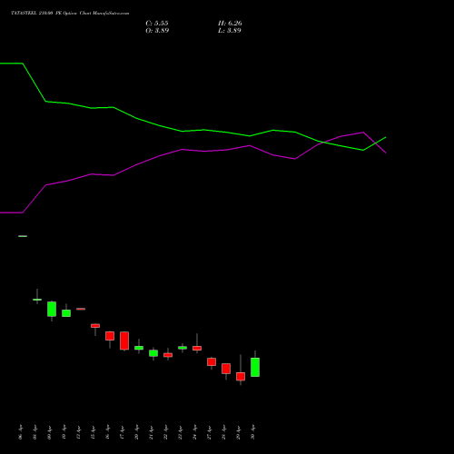Click the green candlestick for 20 Apr
The width and height of the screenshot is (454, 454).
[x=139, y=348]
